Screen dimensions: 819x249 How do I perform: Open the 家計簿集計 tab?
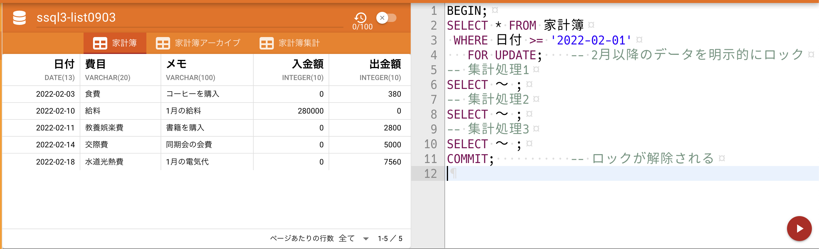pyautogui.click(x=289, y=43)
